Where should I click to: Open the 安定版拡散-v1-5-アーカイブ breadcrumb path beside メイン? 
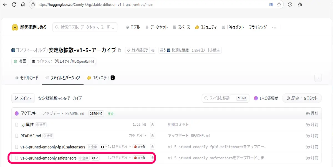point(60,98)
